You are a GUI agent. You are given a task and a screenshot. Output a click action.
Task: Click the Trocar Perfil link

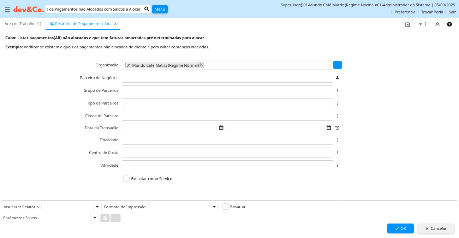click(432, 12)
